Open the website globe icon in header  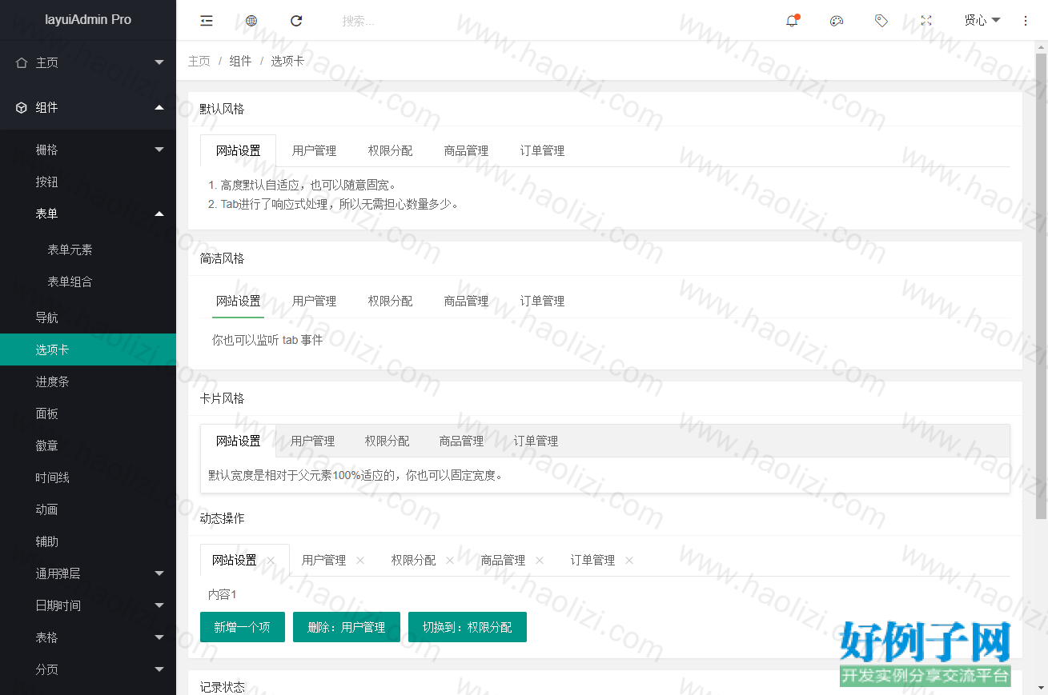tap(251, 21)
